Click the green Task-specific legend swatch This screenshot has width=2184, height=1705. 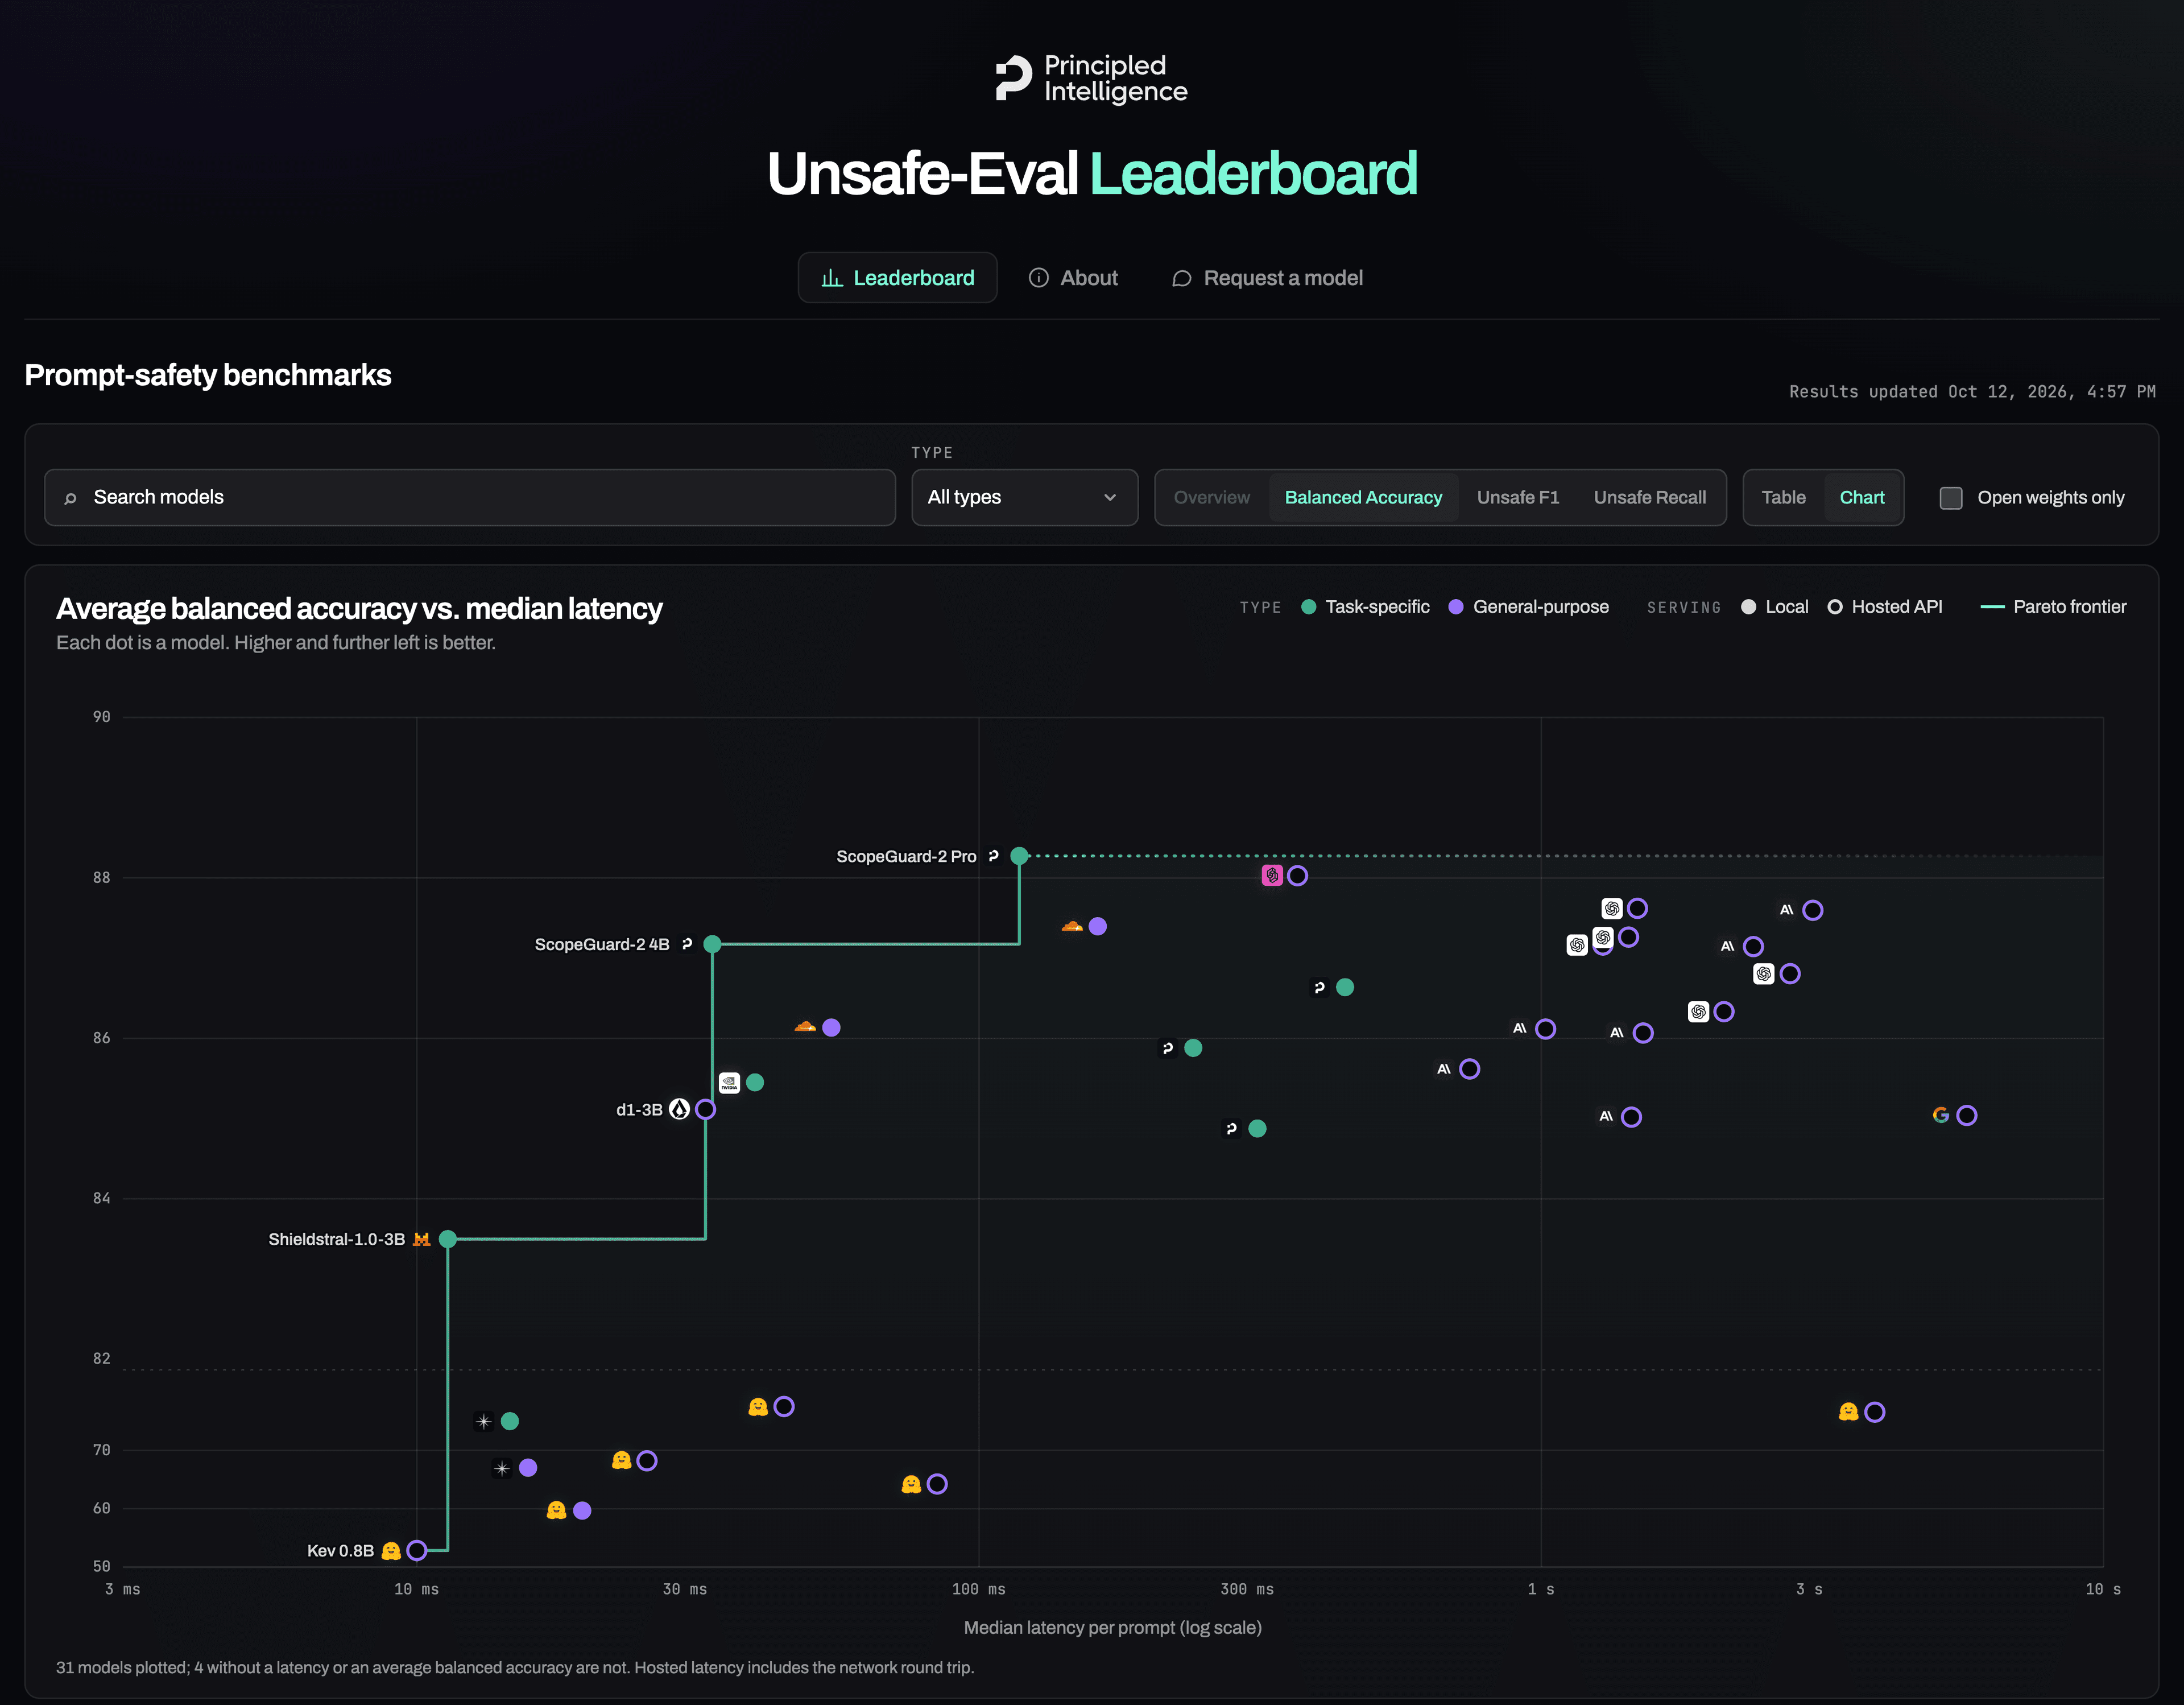(x=1308, y=607)
